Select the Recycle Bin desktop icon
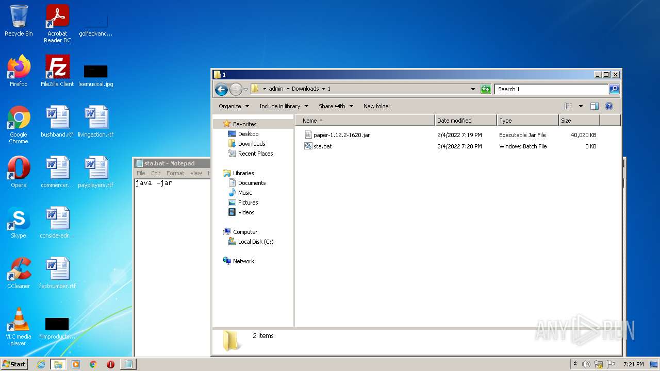Image resolution: width=660 pixels, height=371 pixels. coord(19,21)
